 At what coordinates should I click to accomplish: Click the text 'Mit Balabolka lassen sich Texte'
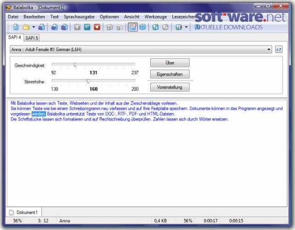(x=39, y=103)
